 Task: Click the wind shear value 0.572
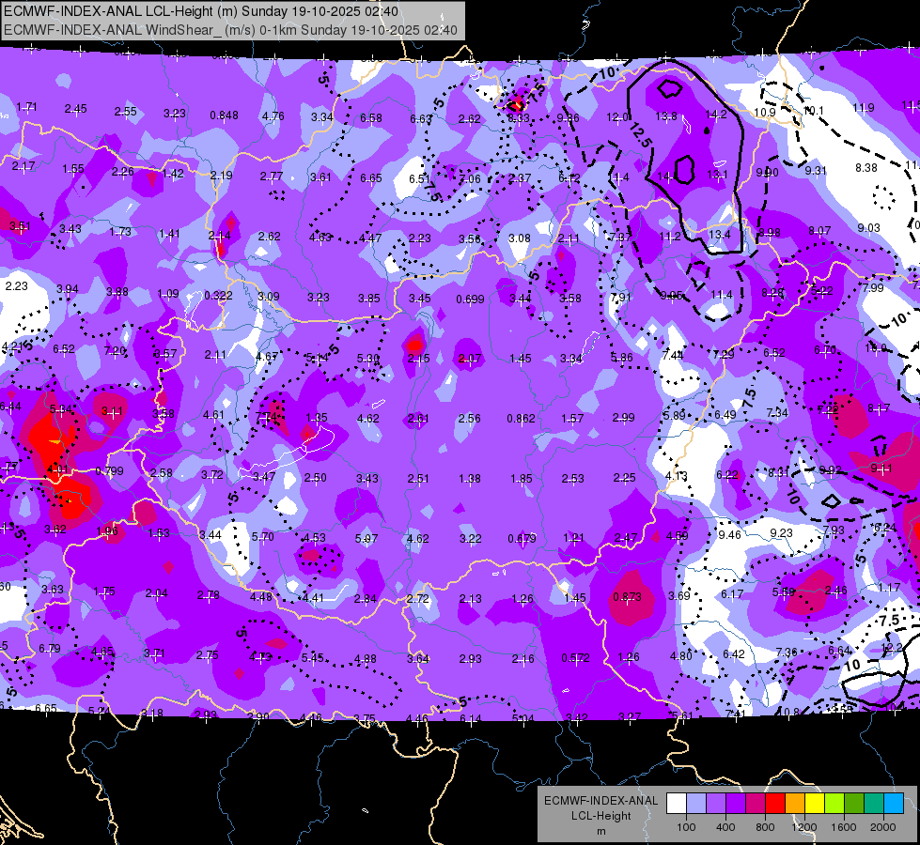pyautogui.click(x=575, y=658)
